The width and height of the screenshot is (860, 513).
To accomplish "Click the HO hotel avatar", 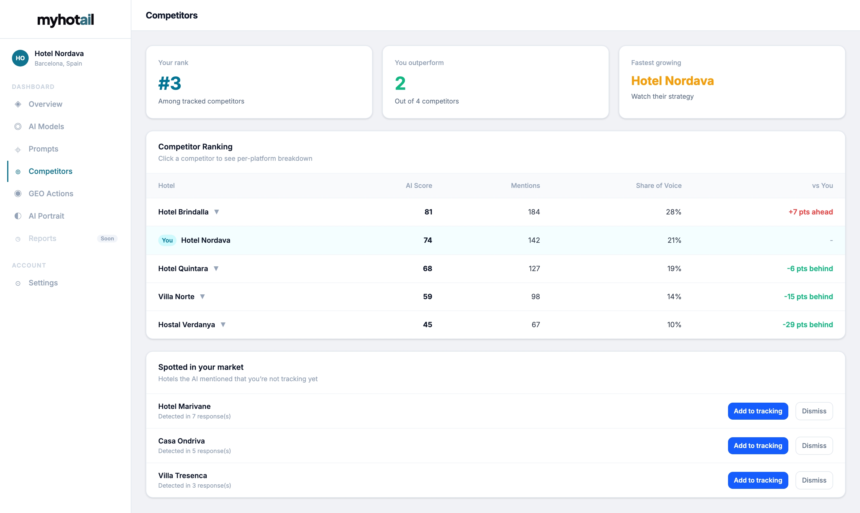I will 20,58.
